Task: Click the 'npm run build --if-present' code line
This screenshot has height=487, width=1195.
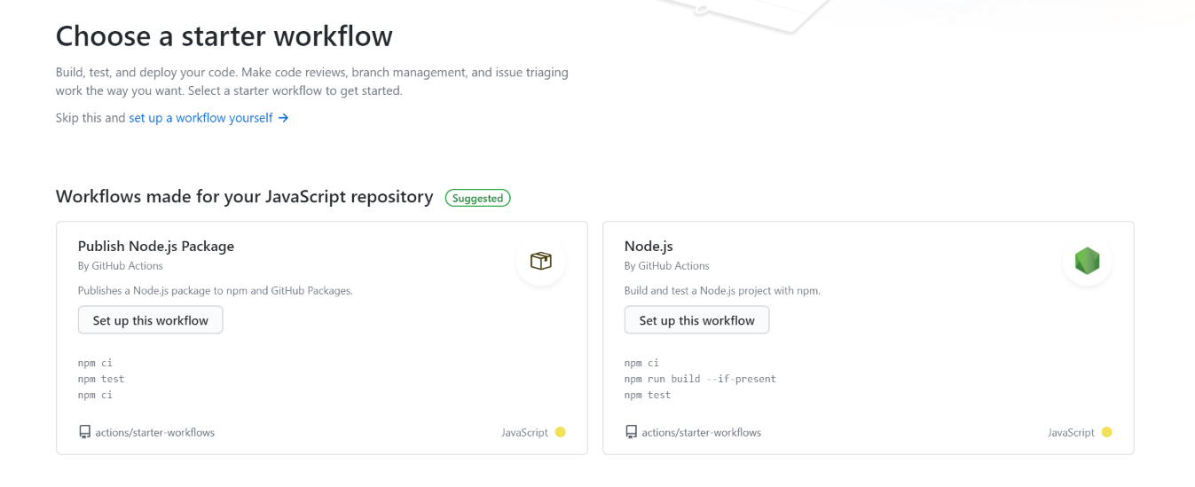Action: click(x=700, y=379)
